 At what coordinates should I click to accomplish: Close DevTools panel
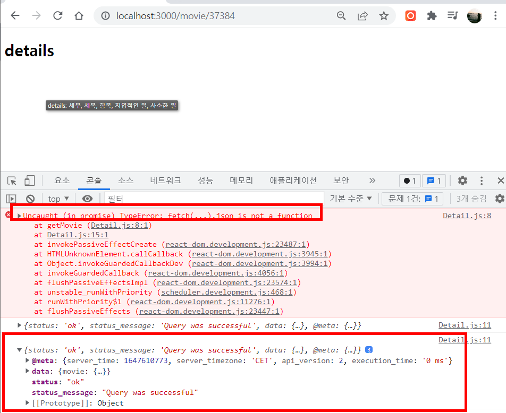[501, 180]
